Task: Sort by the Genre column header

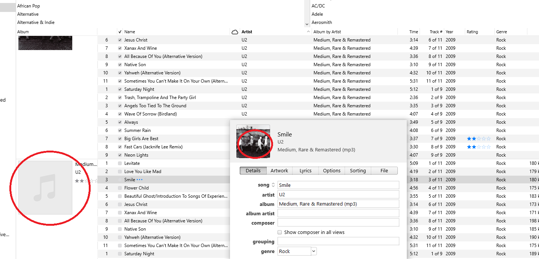Action: pos(502,32)
